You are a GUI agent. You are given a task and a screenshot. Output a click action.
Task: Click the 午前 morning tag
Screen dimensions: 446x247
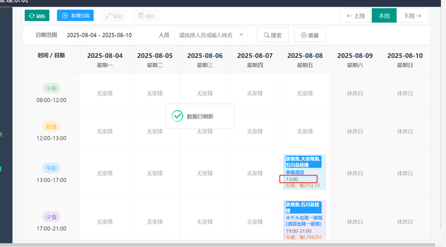pos(51,88)
